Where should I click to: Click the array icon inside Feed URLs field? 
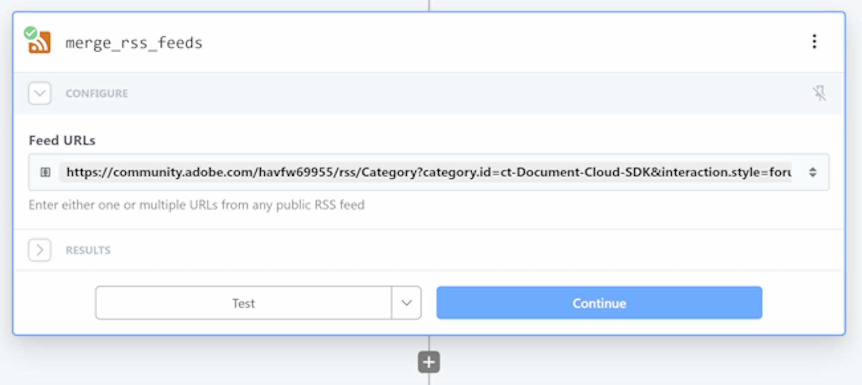[x=45, y=172]
